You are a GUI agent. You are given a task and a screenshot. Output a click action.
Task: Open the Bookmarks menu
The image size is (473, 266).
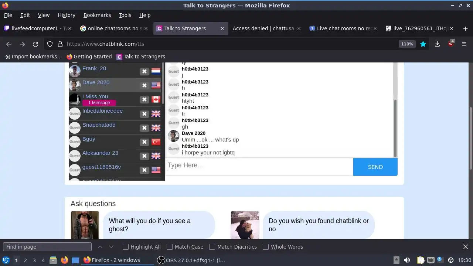[97, 15]
